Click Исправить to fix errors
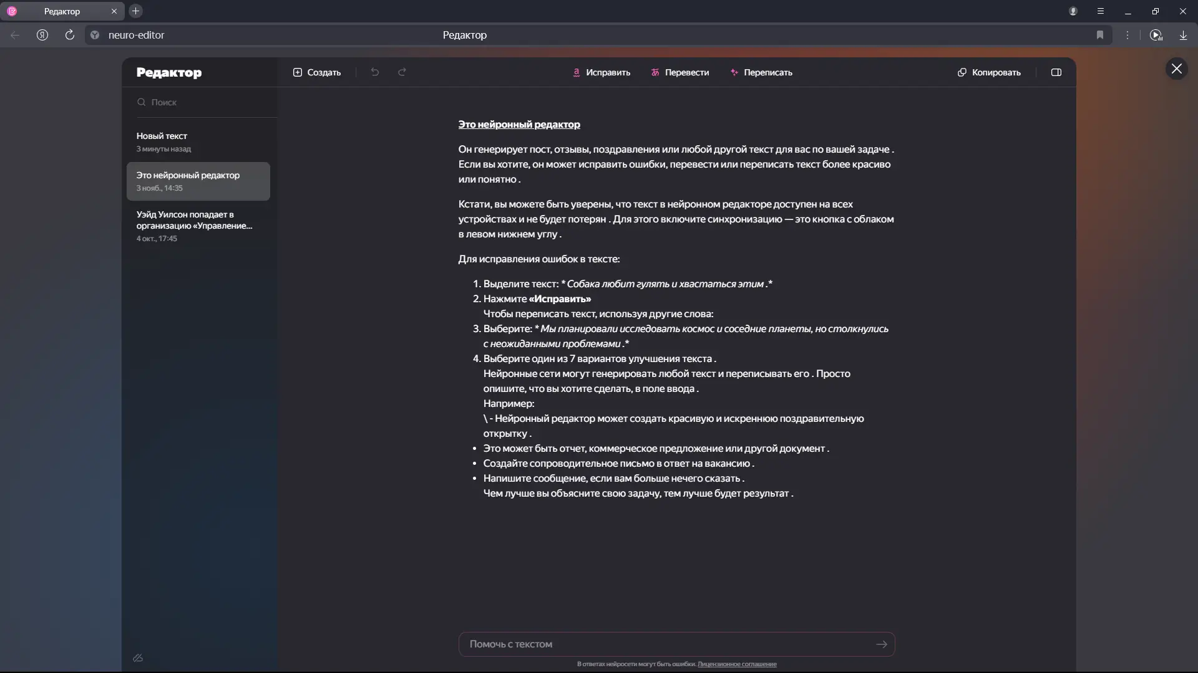The height and width of the screenshot is (673, 1198). 601,72
